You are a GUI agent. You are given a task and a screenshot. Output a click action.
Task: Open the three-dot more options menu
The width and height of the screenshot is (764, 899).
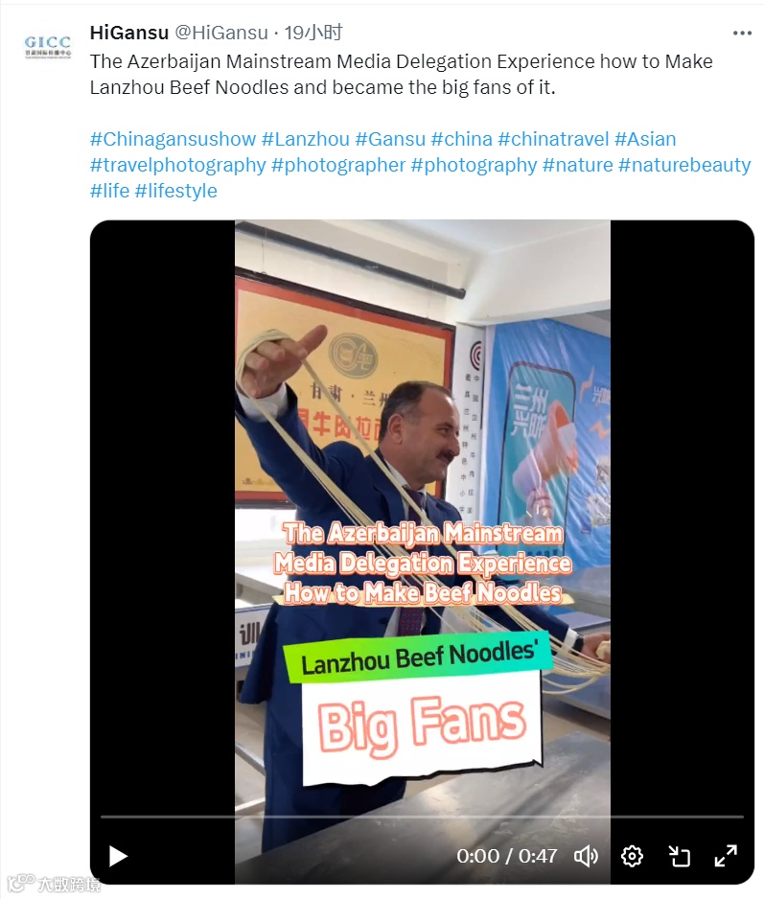tap(742, 34)
